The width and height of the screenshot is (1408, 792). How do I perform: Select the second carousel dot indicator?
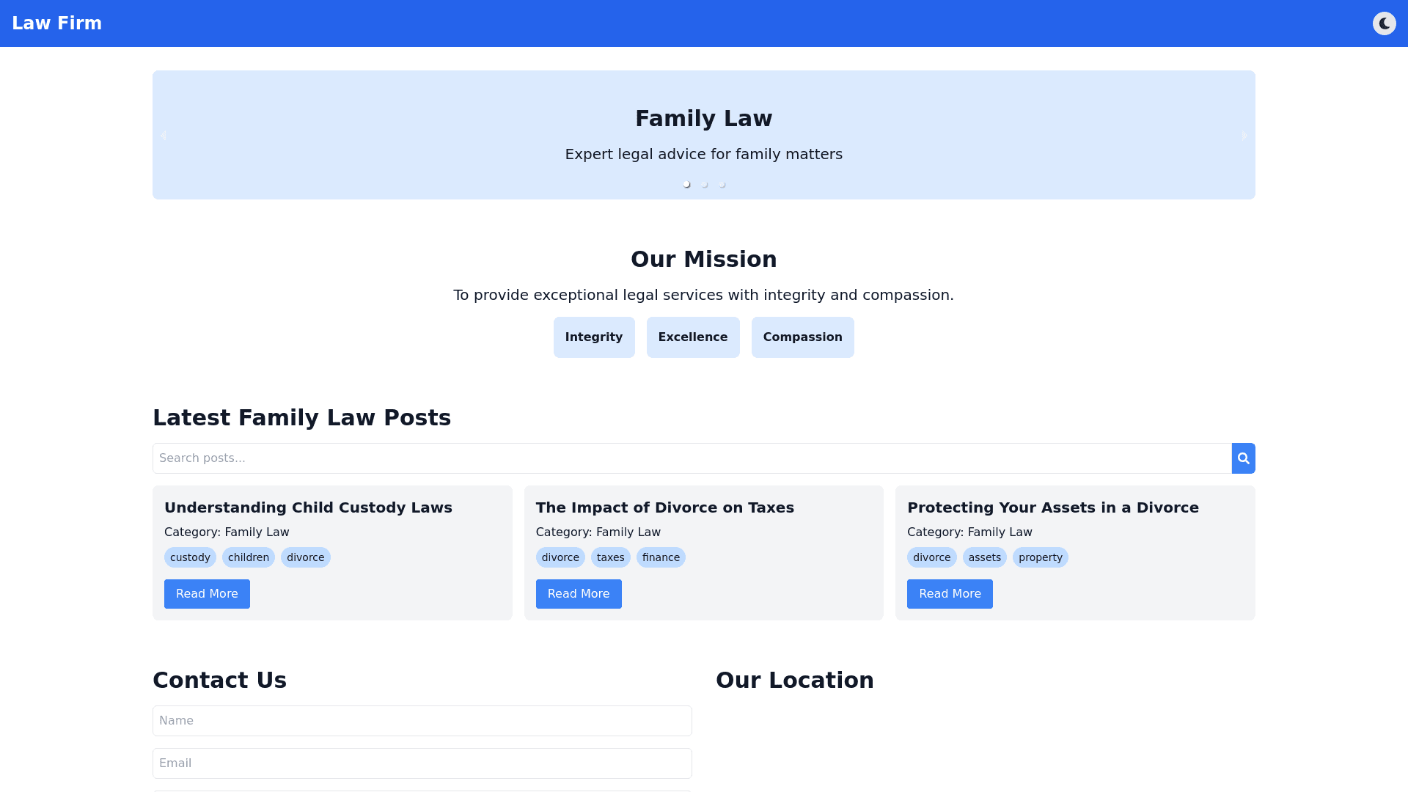click(704, 185)
